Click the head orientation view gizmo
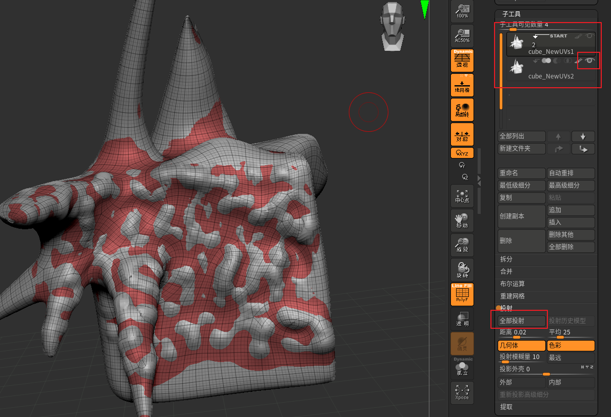611x417 pixels. 393,27
